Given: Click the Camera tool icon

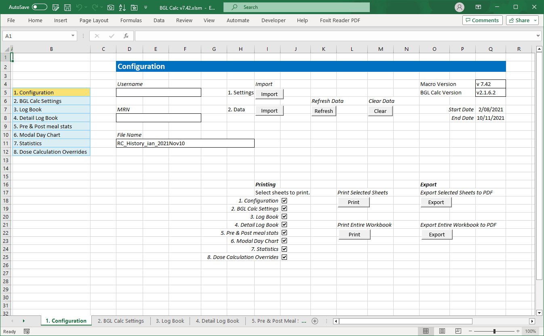Looking at the screenshot, I should (111, 7).
